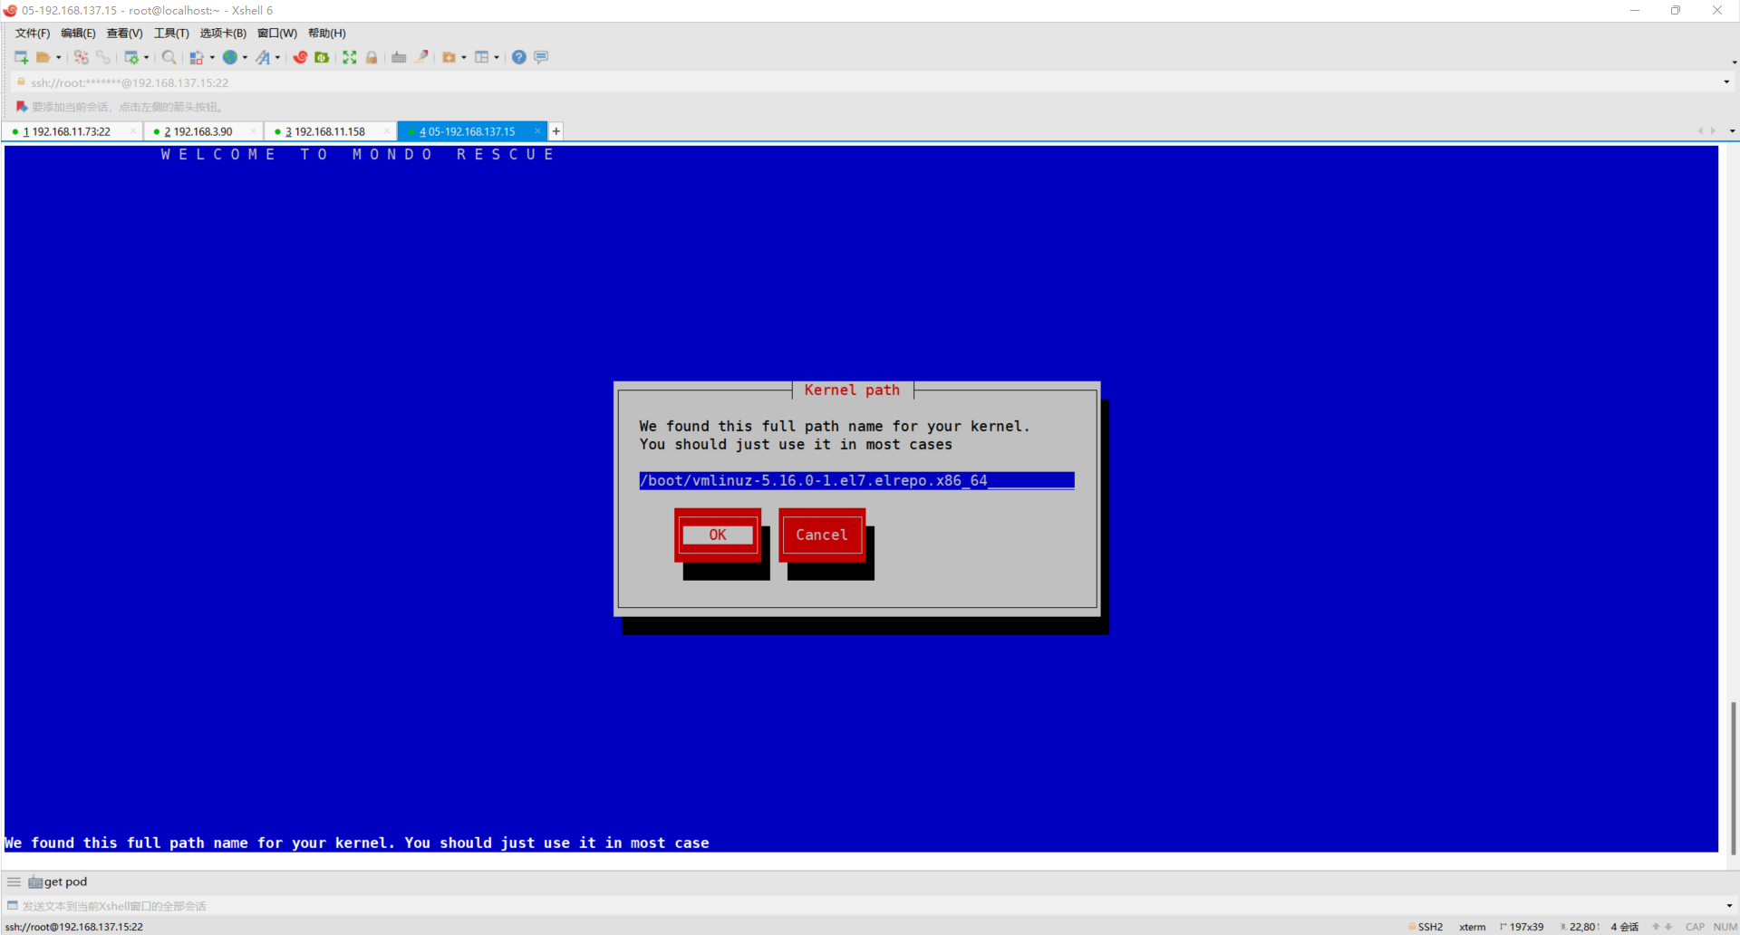Open the green Xagent icon
This screenshot has width=1740, height=935.
(x=322, y=57)
